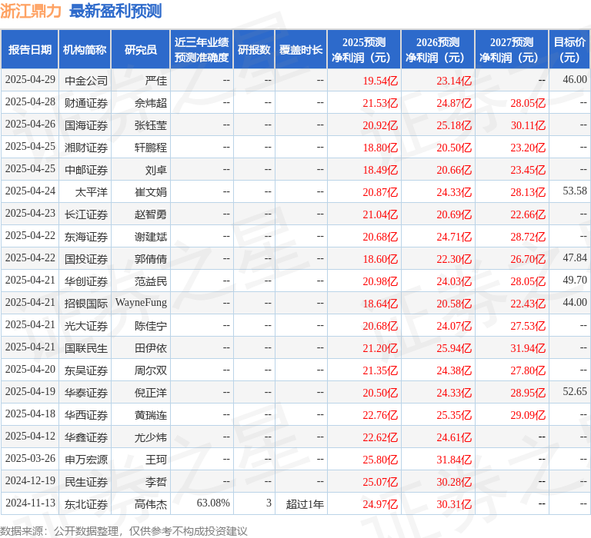Click the 华创证券 institution cell
591x538 pixels.
(x=86, y=281)
